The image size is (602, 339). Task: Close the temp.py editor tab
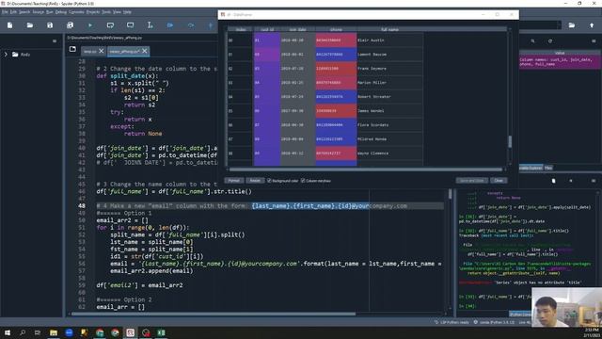pos(102,51)
